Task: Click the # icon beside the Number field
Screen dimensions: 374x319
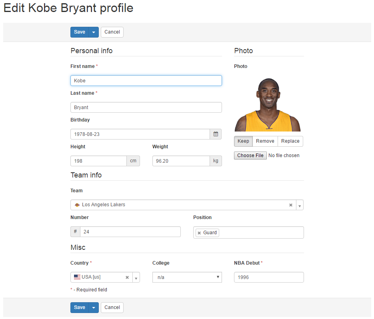Action: point(75,231)
